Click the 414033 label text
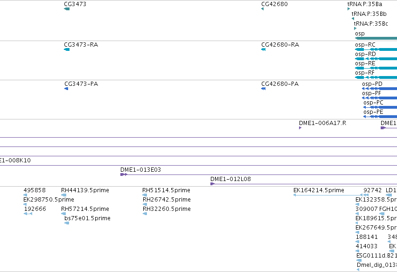This screenshot has height=272, width=397. pos(366,246)
